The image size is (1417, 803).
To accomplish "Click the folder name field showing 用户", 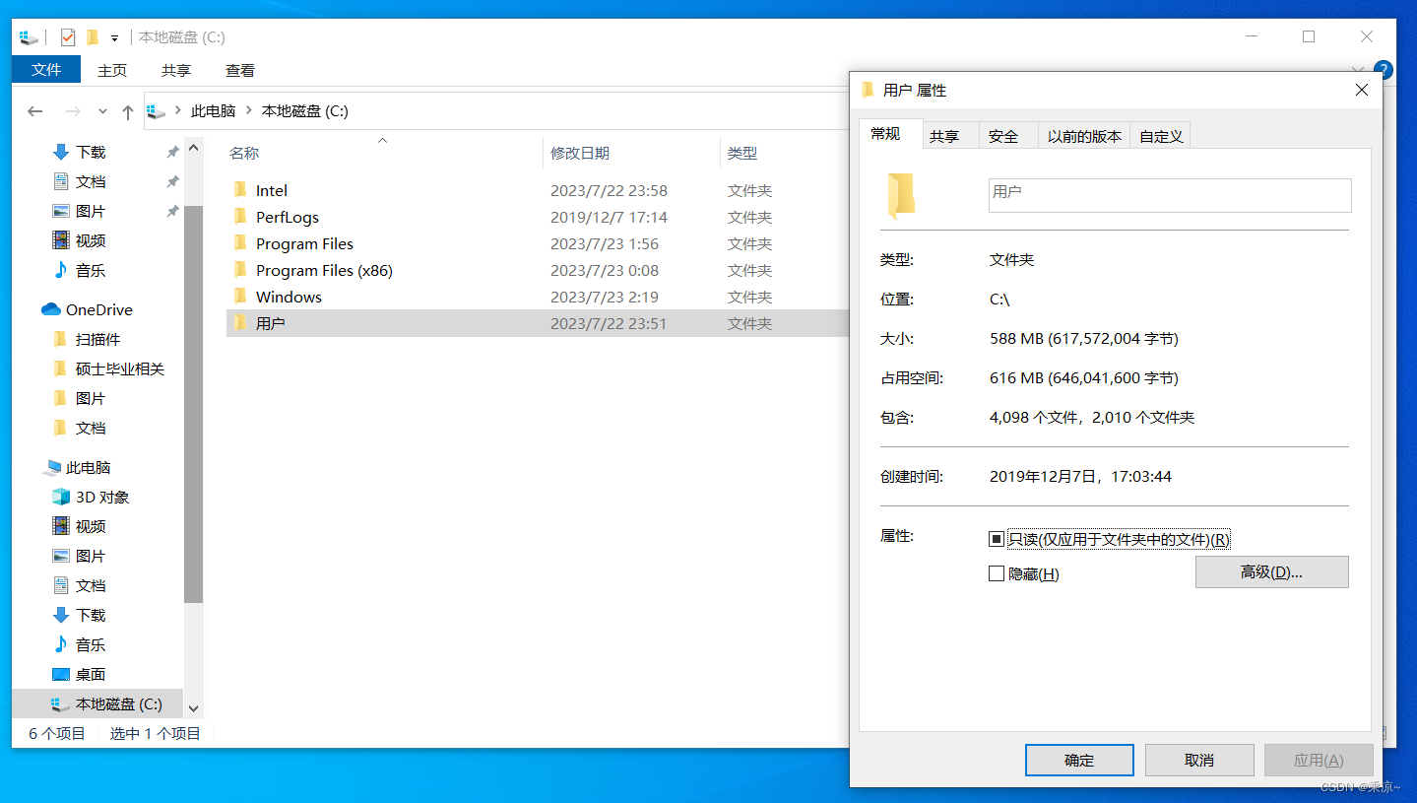I will pos(1170,195).
